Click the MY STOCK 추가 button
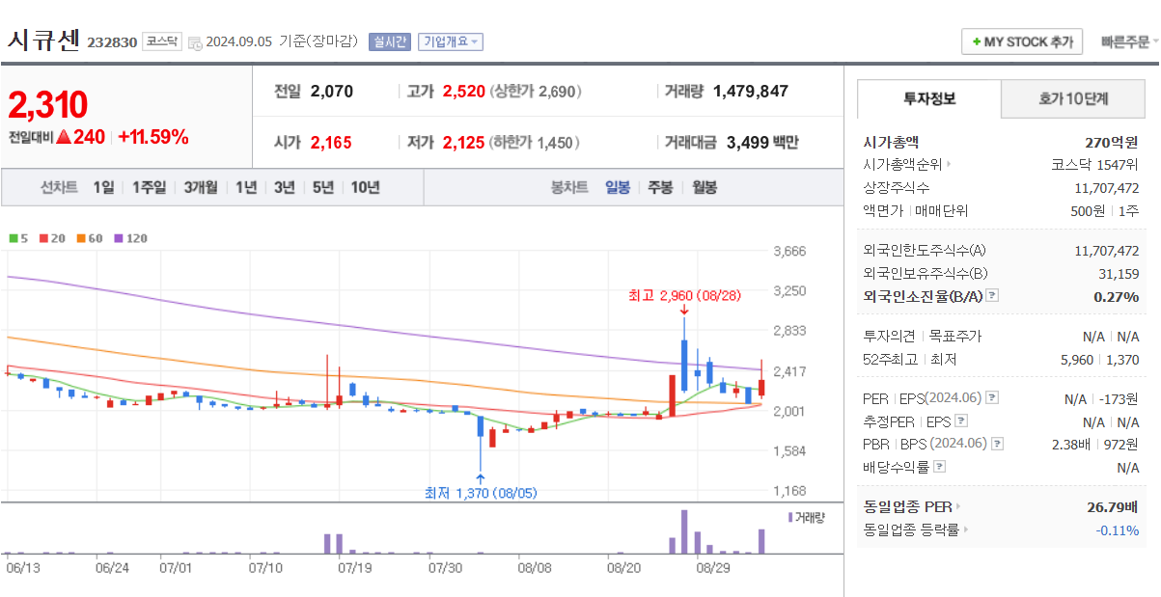The image size is (1161, 597). pos(1022,42)
